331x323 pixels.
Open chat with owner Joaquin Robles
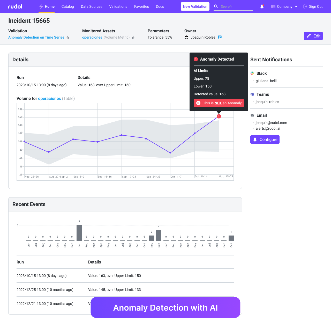(220, 37)
